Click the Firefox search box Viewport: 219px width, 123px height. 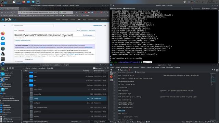(x=66, y=12)
